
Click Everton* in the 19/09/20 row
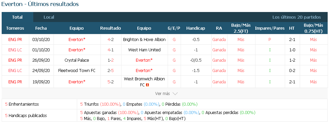click(77, 82)
